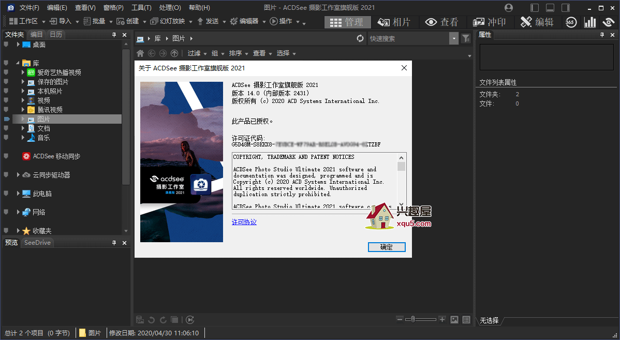Image resolution: width=620 pixels, height=340 pixels.
Task: Expand the 云同步驱动器 node
Action: (18, 175)
